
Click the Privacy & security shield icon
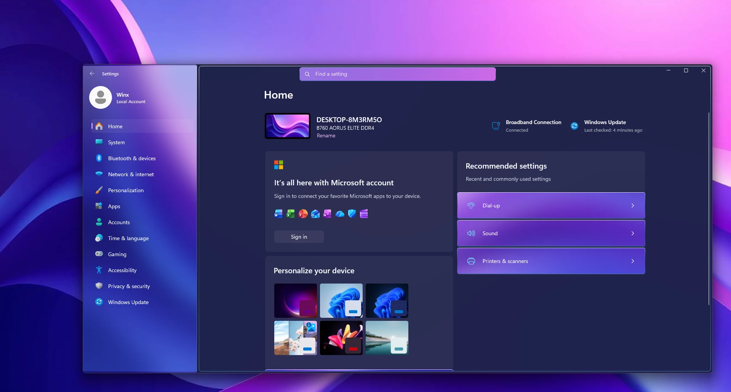[99, 286]
